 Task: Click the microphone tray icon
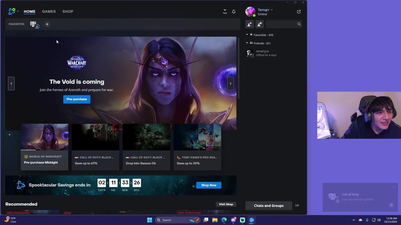pos(367,220)
